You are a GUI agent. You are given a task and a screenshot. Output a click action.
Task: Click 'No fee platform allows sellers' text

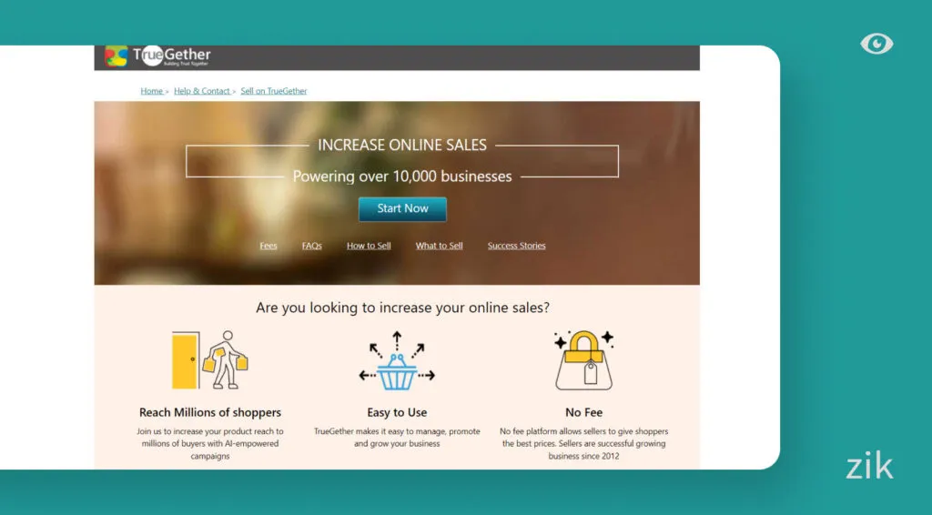[x=583, y=444]
